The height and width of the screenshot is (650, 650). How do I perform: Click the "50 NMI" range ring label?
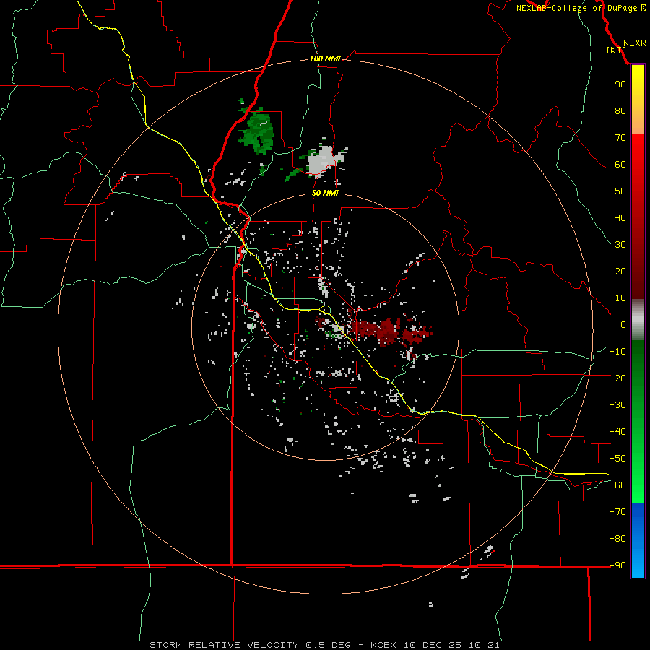(x=325, y=193)
